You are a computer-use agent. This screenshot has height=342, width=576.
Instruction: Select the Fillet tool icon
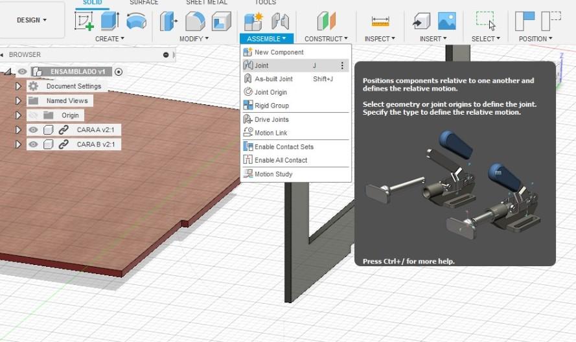pyautogui.click(x=195, y=21)
